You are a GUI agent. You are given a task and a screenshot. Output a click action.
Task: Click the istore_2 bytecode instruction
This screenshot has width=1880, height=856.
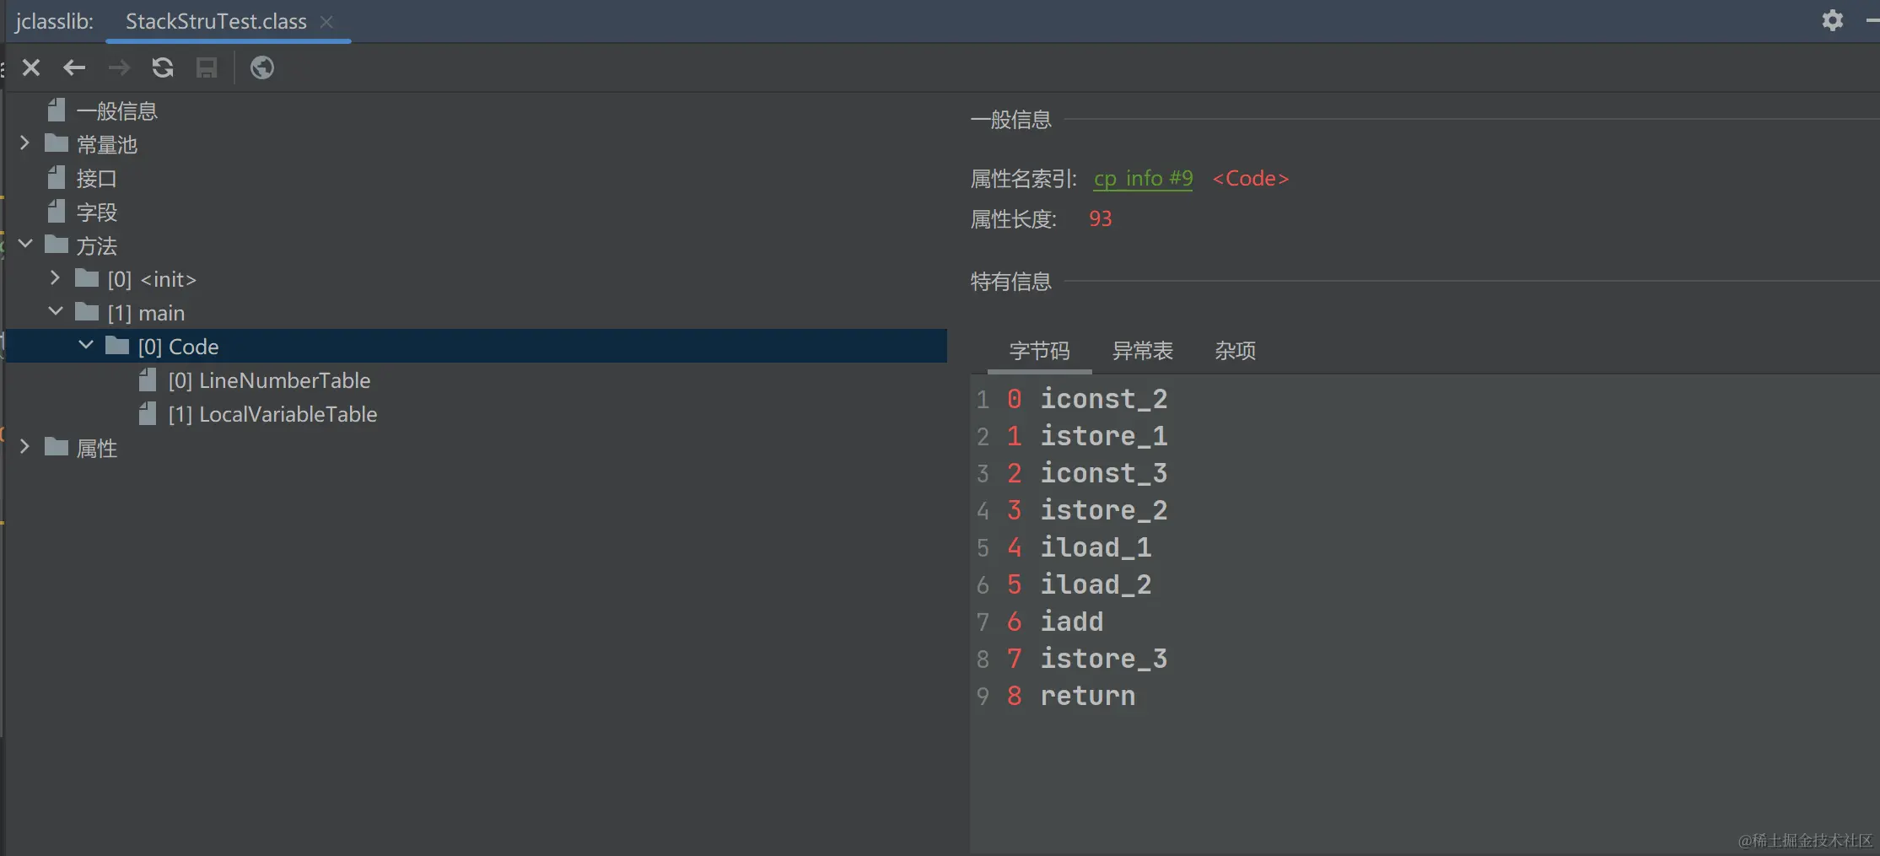(x=1103, y=510)
